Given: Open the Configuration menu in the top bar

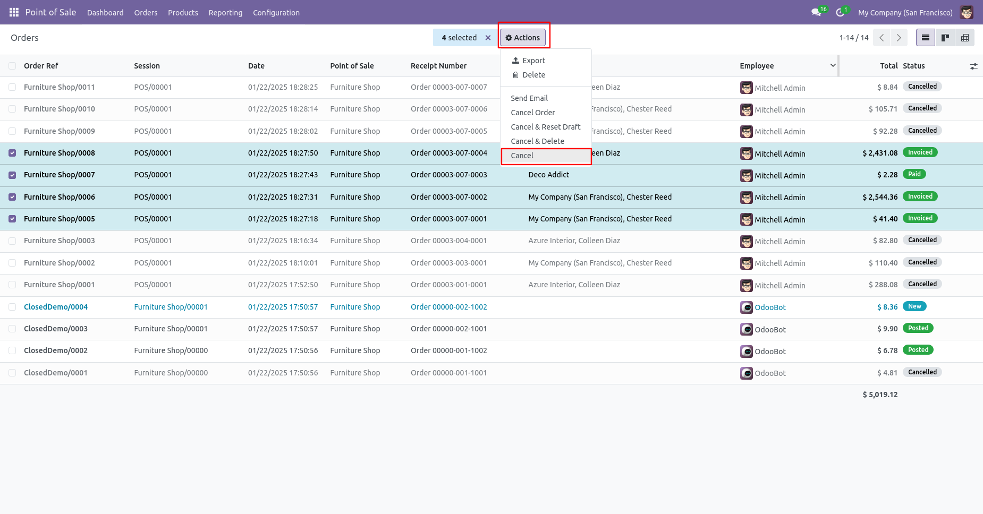Looking at the screenshot, I should pyautogui.click(x=276, y=12).
